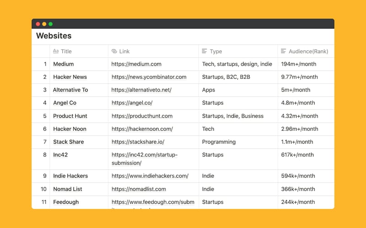The image size is (366, 228).
Task: Click the 2.96m+/month audience cell
Action: tap(306, 129)
